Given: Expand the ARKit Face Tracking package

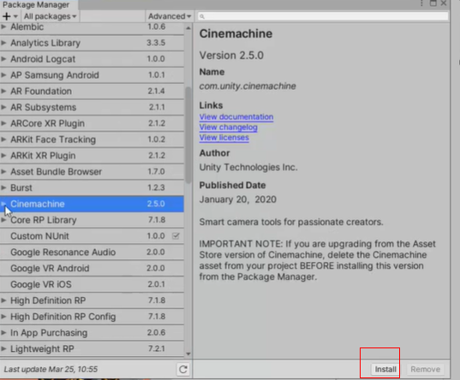Looking at the screenshot, I should [3, 140].
